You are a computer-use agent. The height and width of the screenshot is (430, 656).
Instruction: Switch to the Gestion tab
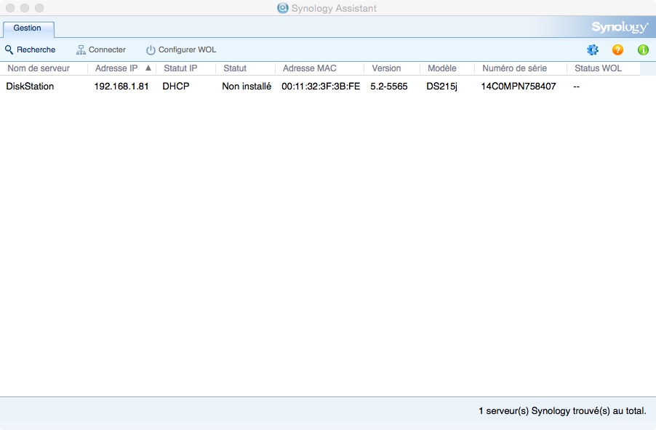pos(28,28)
